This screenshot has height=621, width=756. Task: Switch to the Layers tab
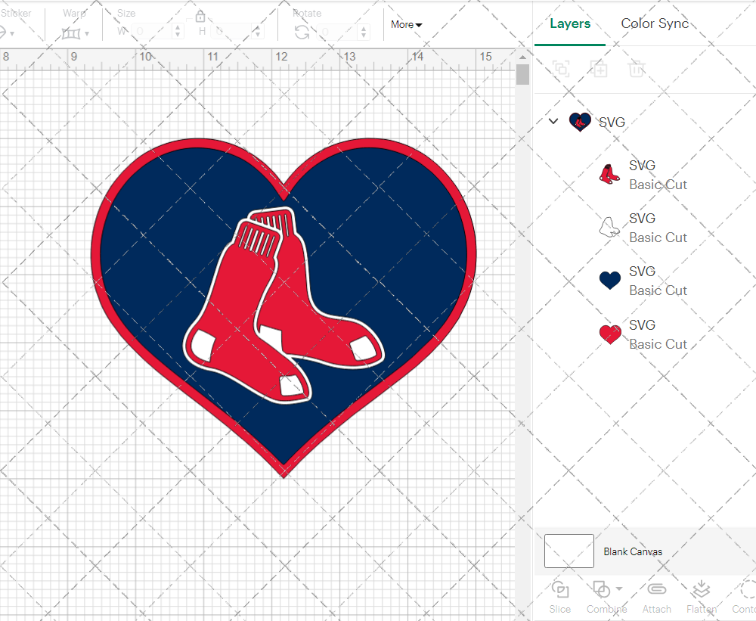pyautogui.click(x=570, y=23)
